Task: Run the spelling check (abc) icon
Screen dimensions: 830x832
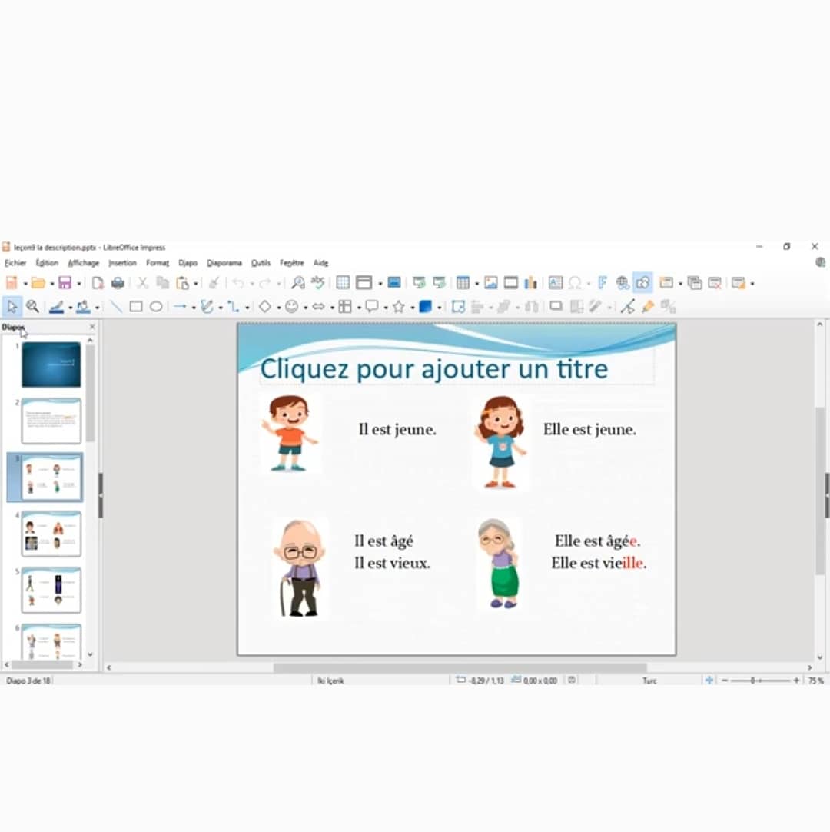Action: tap(317, 281)
